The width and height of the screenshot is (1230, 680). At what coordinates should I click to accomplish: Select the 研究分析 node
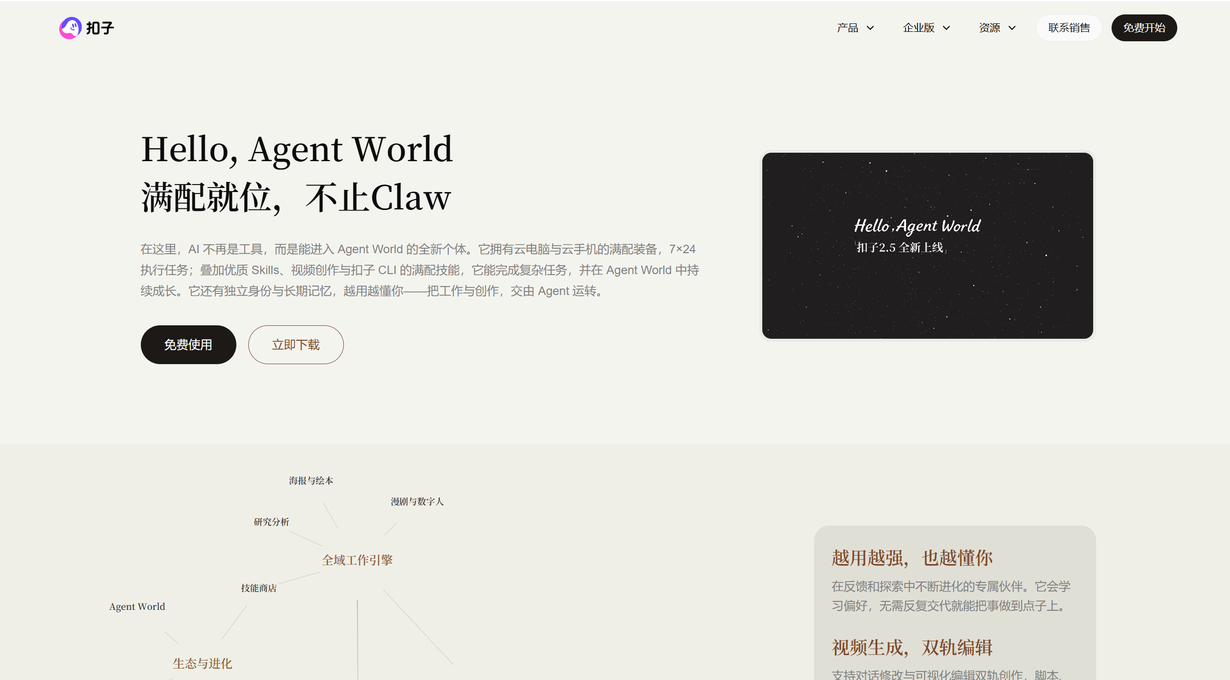click(271, 522)
